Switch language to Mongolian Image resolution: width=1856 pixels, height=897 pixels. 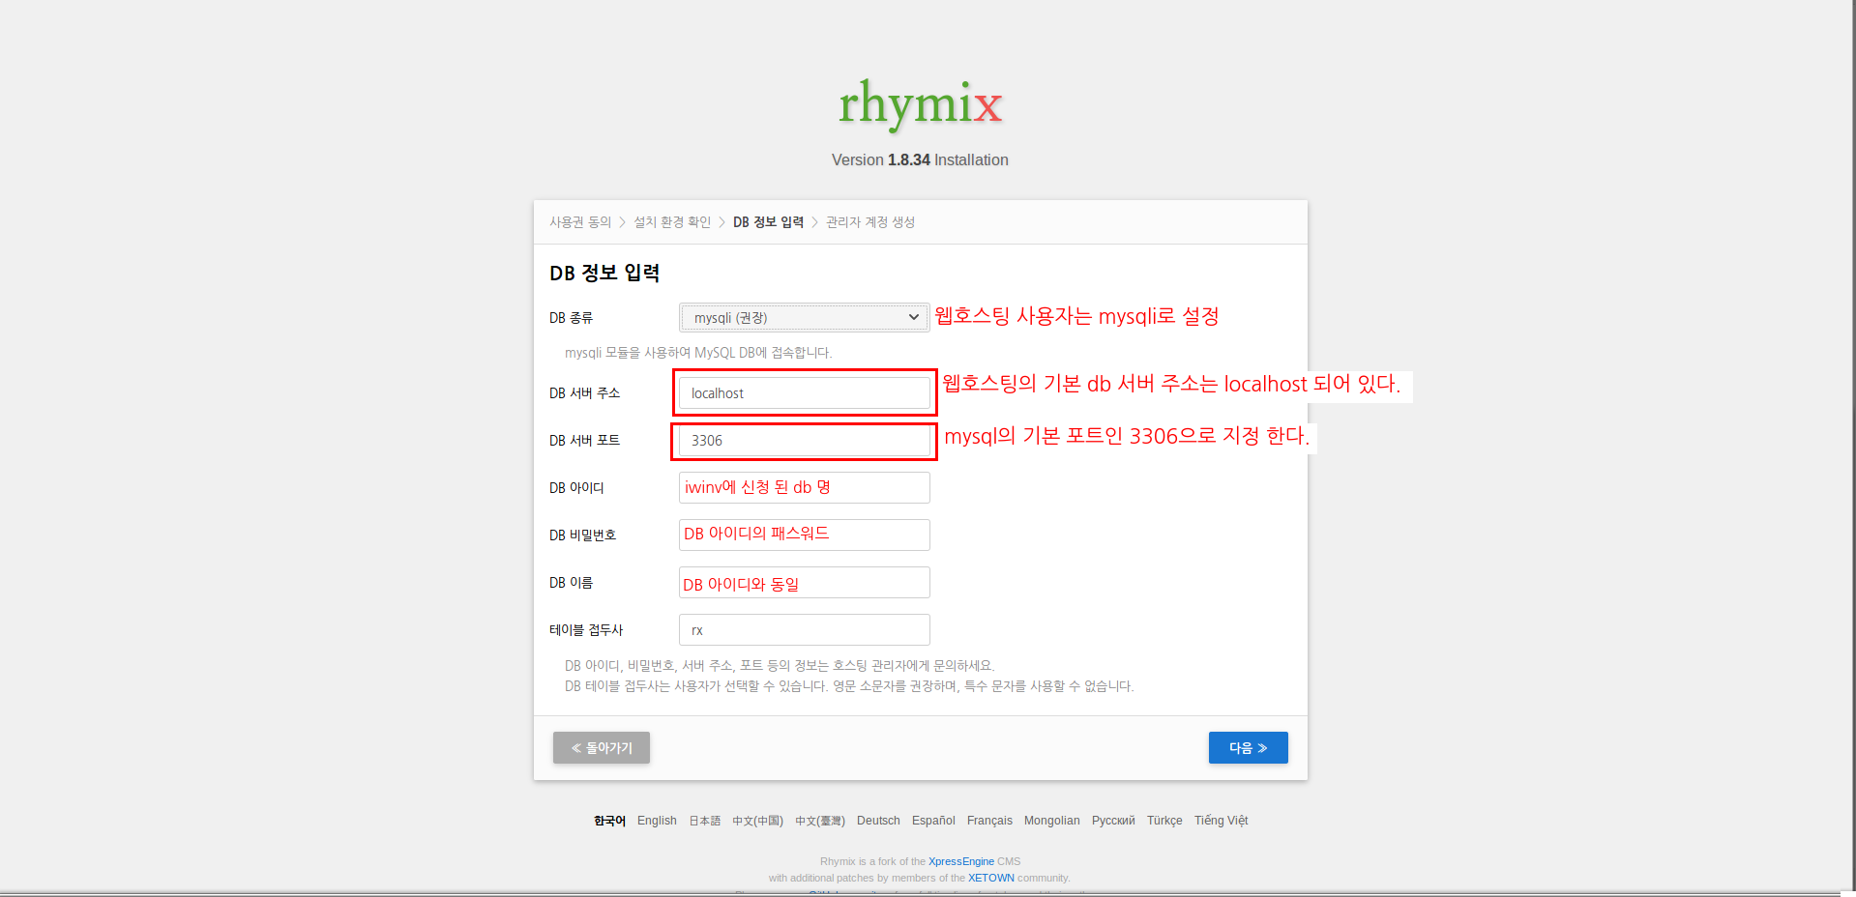(1052, 821)
